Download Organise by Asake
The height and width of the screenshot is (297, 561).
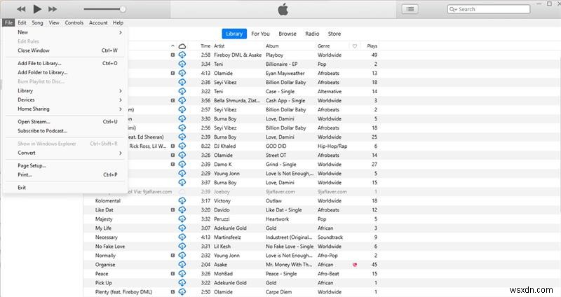[x=182, y=265]
